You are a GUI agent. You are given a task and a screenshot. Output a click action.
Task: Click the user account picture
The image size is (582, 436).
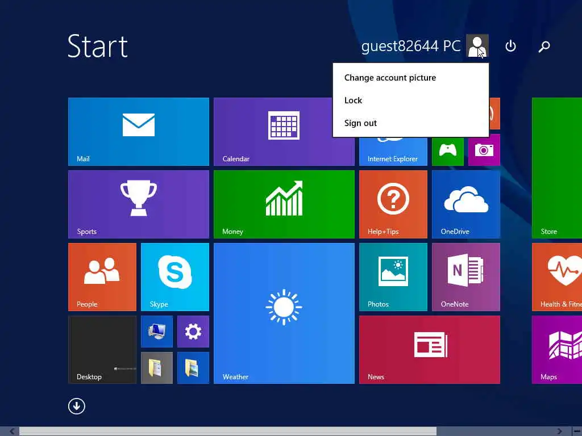click(x=477, y=46)
